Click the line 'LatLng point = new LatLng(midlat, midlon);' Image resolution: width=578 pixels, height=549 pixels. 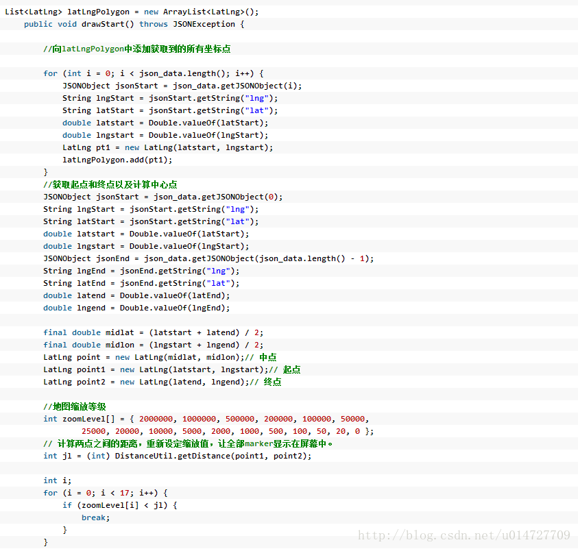144,357
